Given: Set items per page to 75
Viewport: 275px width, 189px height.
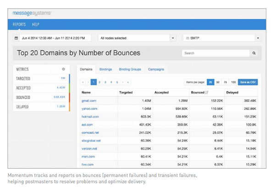Looking at the screenshot, I should (225, 82).
